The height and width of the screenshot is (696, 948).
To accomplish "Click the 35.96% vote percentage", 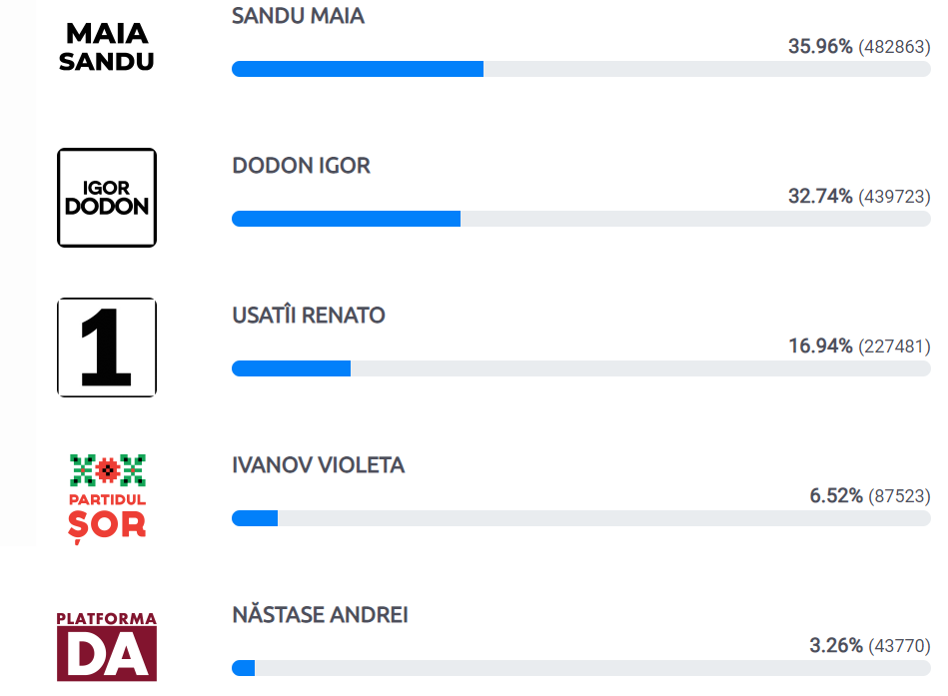I will [820, 47].
